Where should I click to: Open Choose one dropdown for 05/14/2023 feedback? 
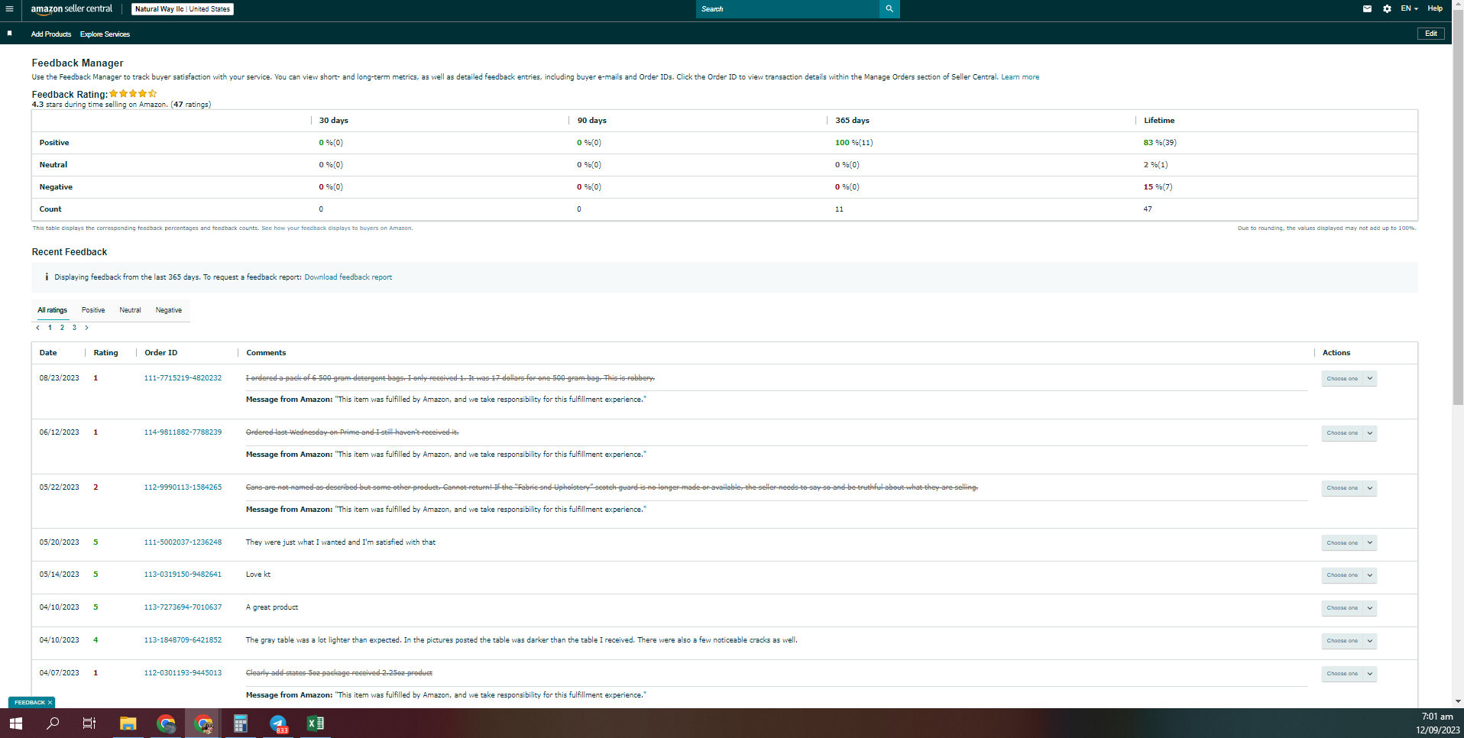[1349, 575]
